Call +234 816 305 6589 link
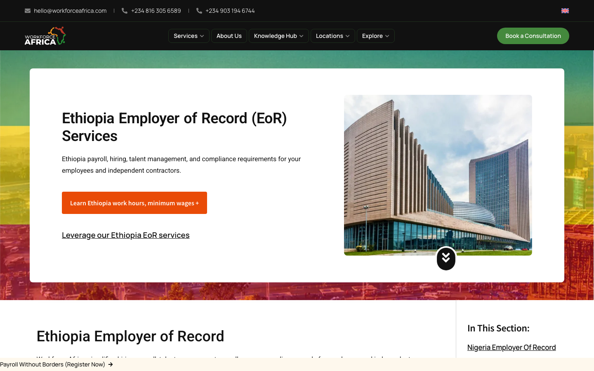Viewport: 594px width, 371px height. click(156, 11)
